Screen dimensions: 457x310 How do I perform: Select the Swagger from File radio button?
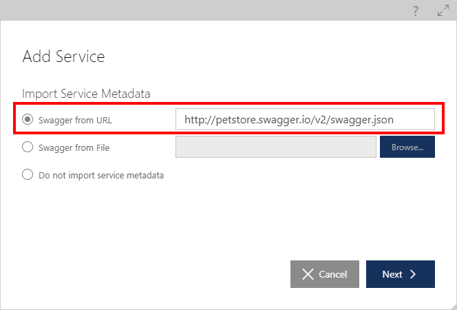coord(28,147)
